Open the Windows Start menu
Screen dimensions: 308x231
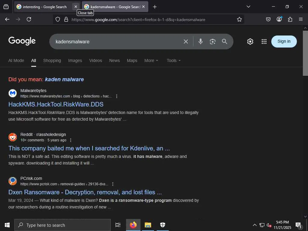[7, 225]
